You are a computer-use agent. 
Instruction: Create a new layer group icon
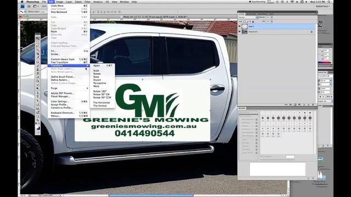point(304,105)
